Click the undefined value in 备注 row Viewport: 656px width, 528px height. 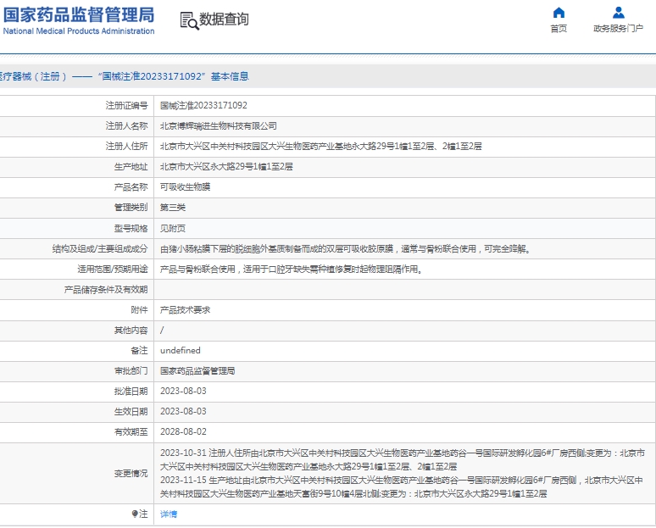(181, 351)
